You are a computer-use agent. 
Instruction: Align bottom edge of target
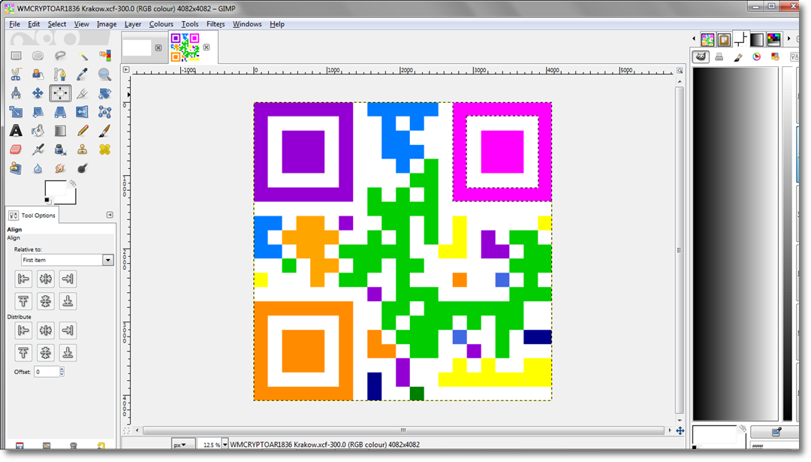(x=68, y=301)
